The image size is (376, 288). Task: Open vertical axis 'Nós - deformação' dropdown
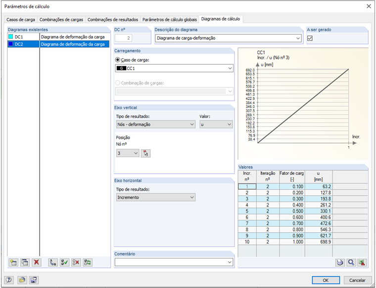(156, 124)
